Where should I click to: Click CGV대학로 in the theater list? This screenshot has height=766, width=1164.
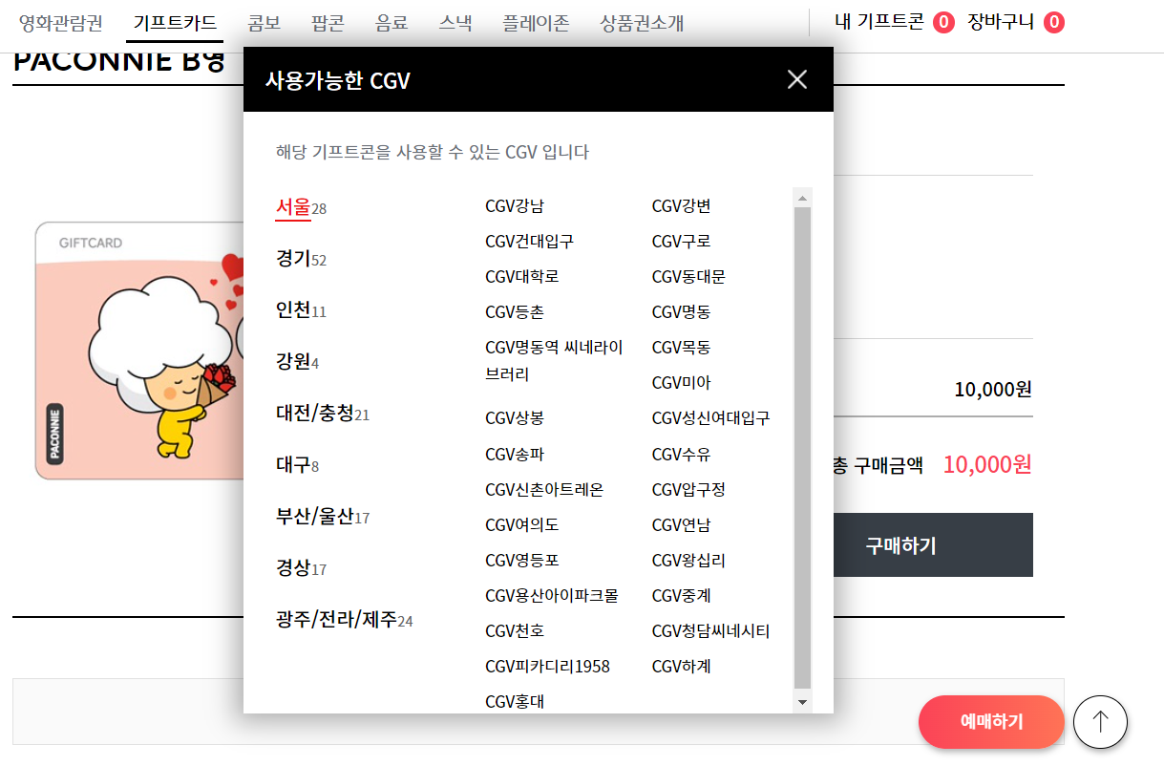521,276
